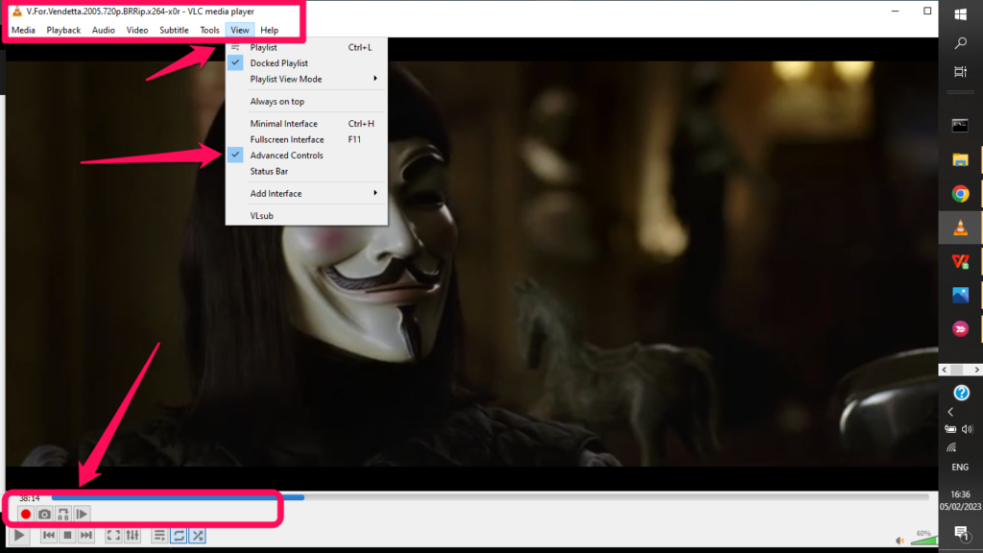
Task: Uncheck Docked Playlist option
Action: [x=306, y=62]
